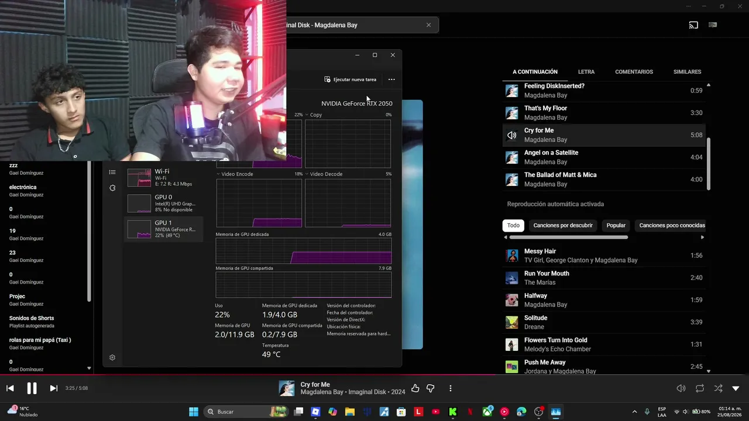This screenshot has width=749, height=421.
Task: Play Halfway by Magdalena Bay
Action: click(x=604, y=300)
